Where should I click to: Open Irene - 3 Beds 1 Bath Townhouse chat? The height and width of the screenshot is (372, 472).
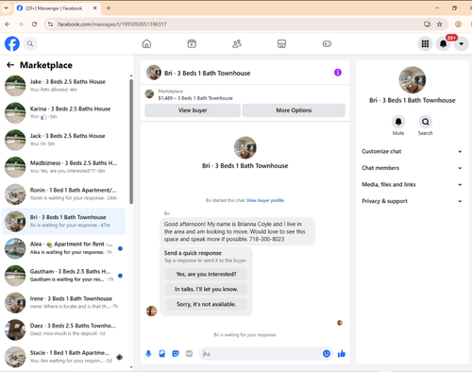pos(64,302)
